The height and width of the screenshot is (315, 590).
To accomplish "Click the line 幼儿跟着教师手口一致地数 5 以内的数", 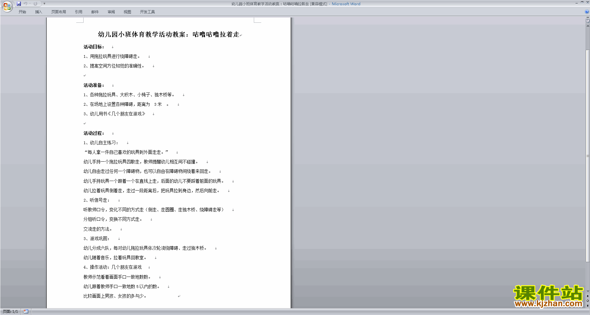I will [x=122, y=287].
